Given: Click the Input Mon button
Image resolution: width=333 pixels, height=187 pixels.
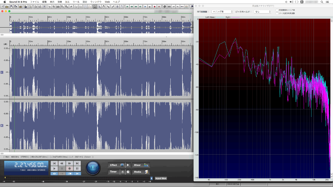Looking at the screenshot, I should (161, 178).
